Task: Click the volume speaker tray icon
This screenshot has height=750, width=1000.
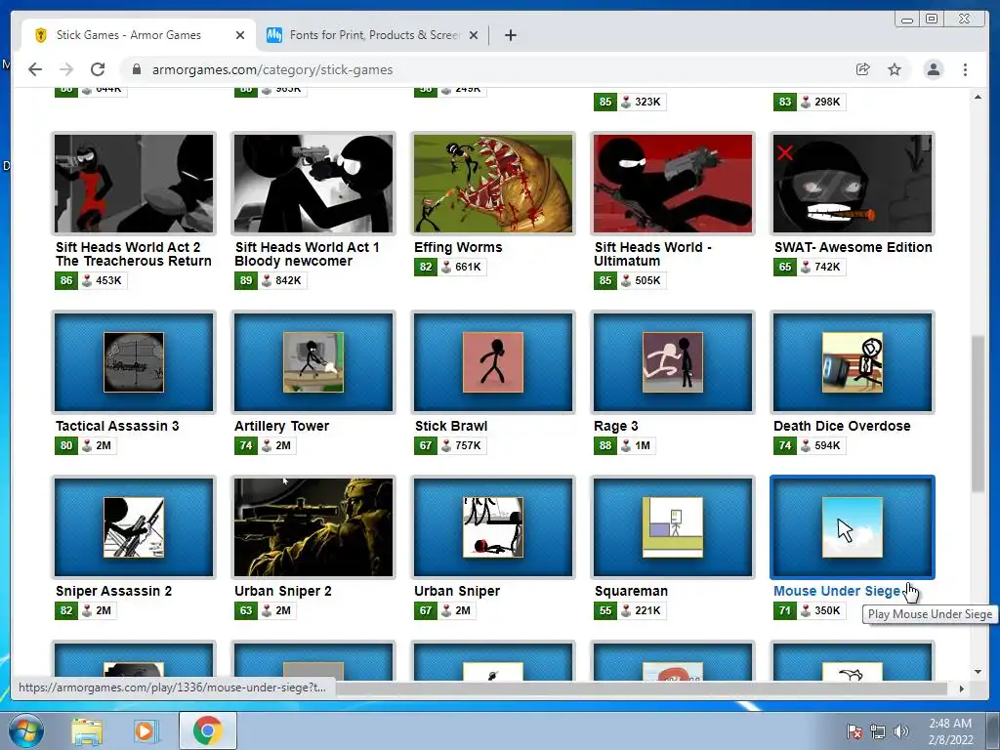Action: point(901,731)
